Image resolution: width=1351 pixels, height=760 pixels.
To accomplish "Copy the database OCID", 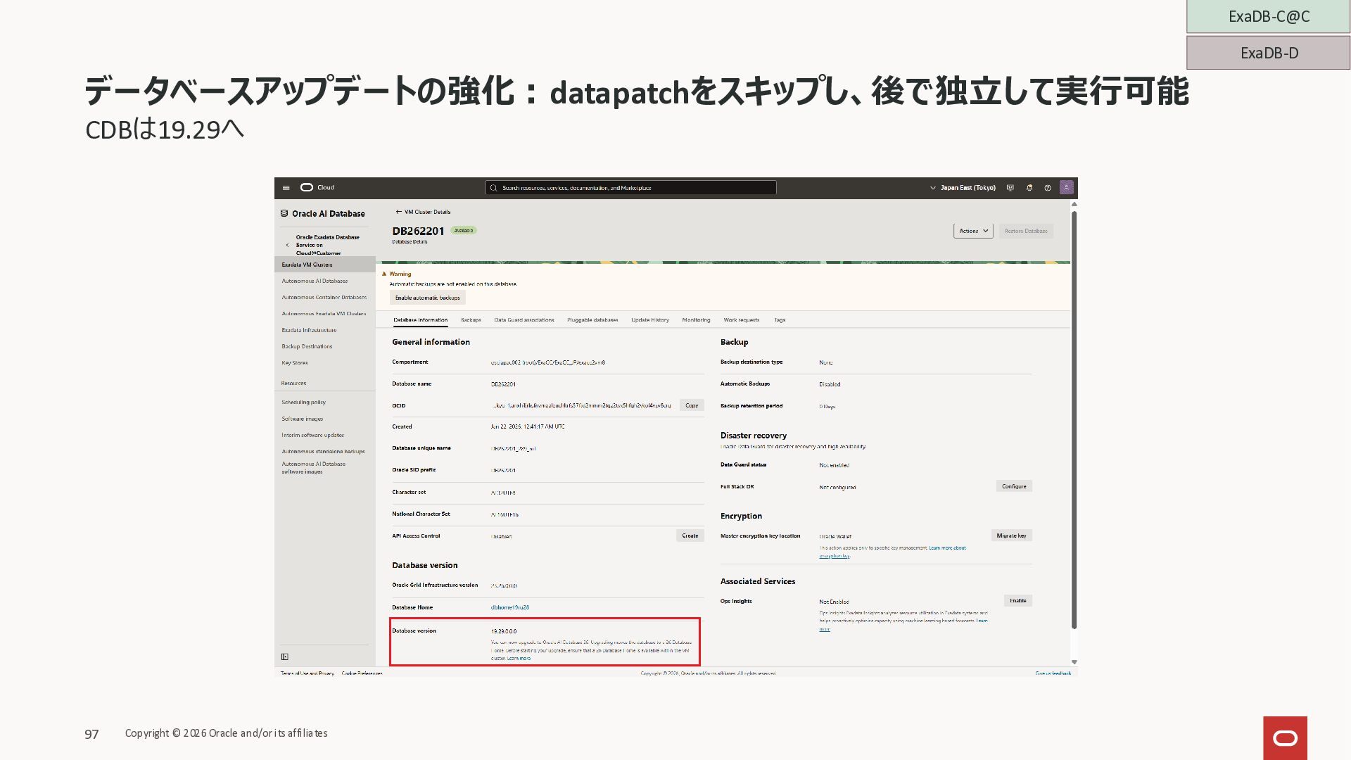I will (x=692, y=405).
